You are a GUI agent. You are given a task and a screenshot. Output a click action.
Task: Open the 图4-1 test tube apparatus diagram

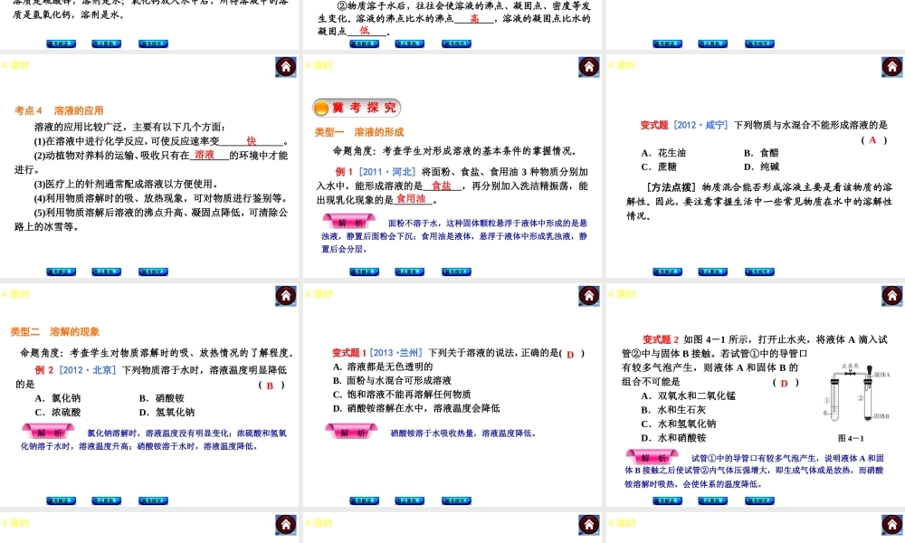(x=856, y=393)
